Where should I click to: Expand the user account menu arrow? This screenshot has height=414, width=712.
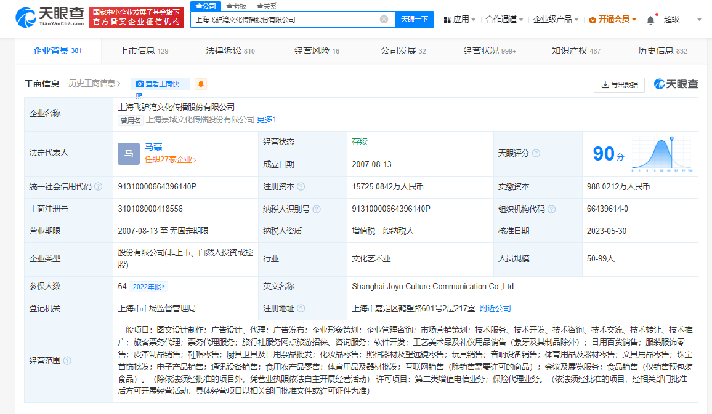tap(699, 20)
